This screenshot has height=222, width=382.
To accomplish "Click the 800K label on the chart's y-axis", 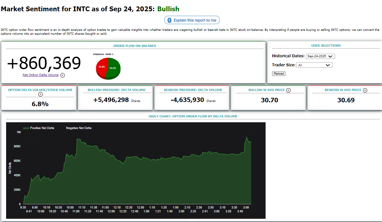I will coord(17,146).
